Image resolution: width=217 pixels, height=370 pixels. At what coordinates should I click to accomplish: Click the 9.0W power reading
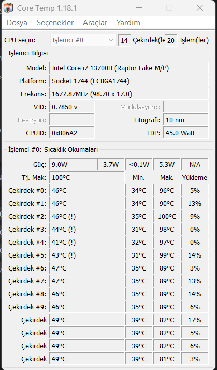click(x=73, y=164)
